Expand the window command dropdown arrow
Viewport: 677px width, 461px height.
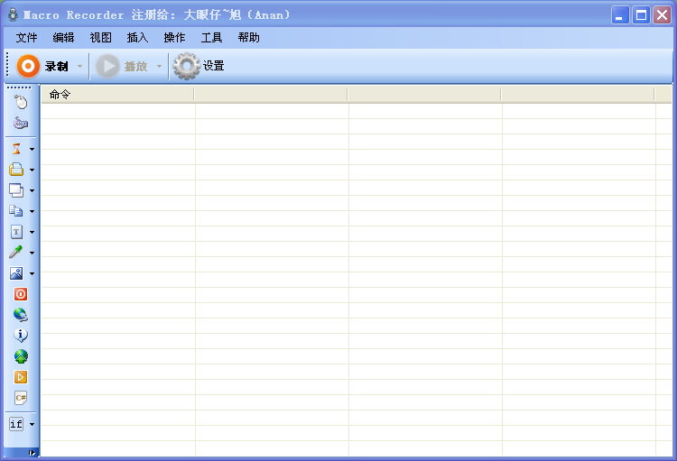(32, 190)
